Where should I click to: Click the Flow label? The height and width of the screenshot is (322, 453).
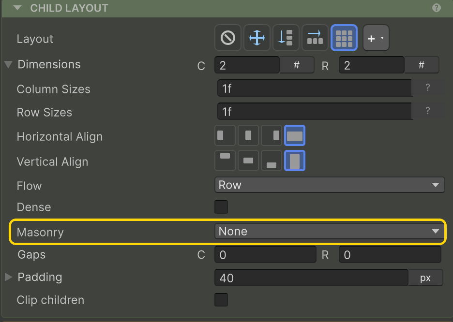[x=29, y=186]
